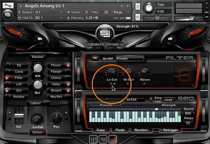The width and height of the screenshot is (210, 144).
Task: Click the AUX sends button
Action: (207, 12)
